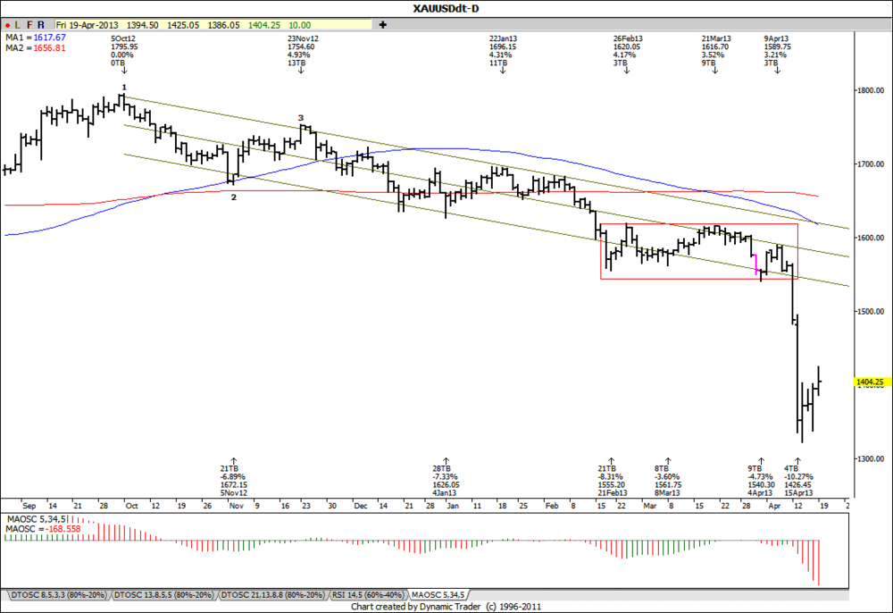Screen dimensions: 893x613
Task: Click the Apr month label on time axis
Action: [x=774, y=506]
